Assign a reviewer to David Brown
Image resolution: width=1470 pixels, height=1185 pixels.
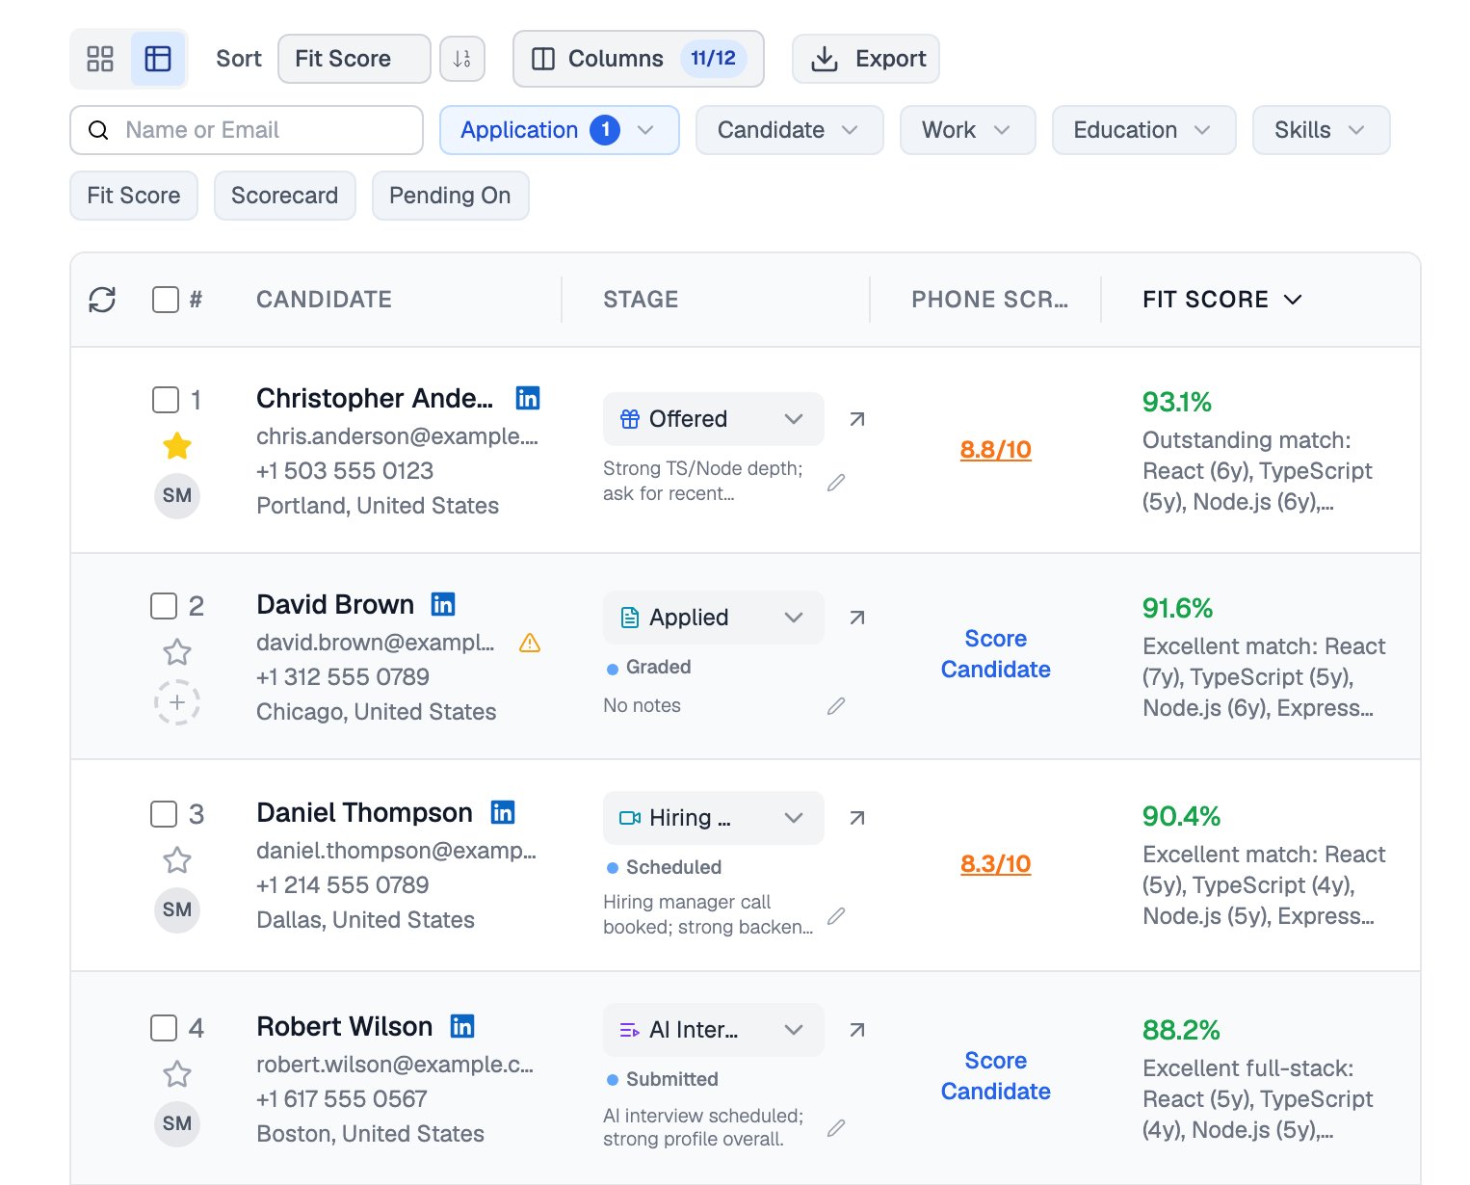[177, 702]
